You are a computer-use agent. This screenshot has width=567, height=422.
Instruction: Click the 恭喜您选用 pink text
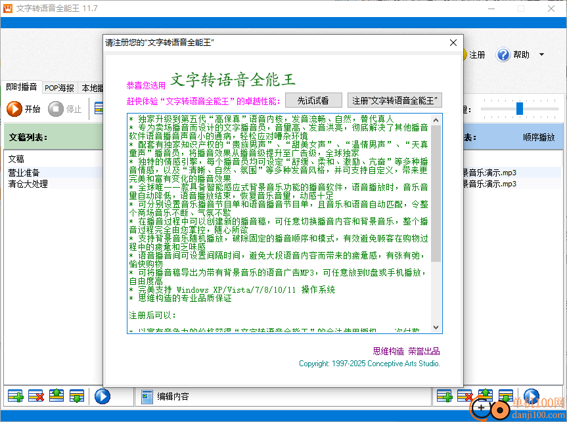pos(146,85)
